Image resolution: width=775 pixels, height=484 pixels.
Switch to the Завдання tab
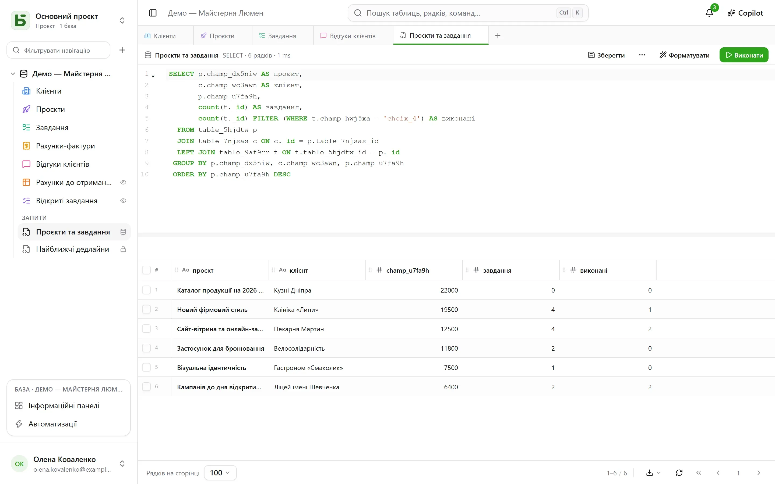[x=277, y=35]
